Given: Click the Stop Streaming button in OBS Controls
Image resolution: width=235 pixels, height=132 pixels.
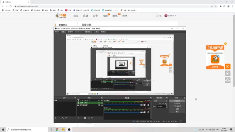Looking at the screenshot, I should click(177, 101).
